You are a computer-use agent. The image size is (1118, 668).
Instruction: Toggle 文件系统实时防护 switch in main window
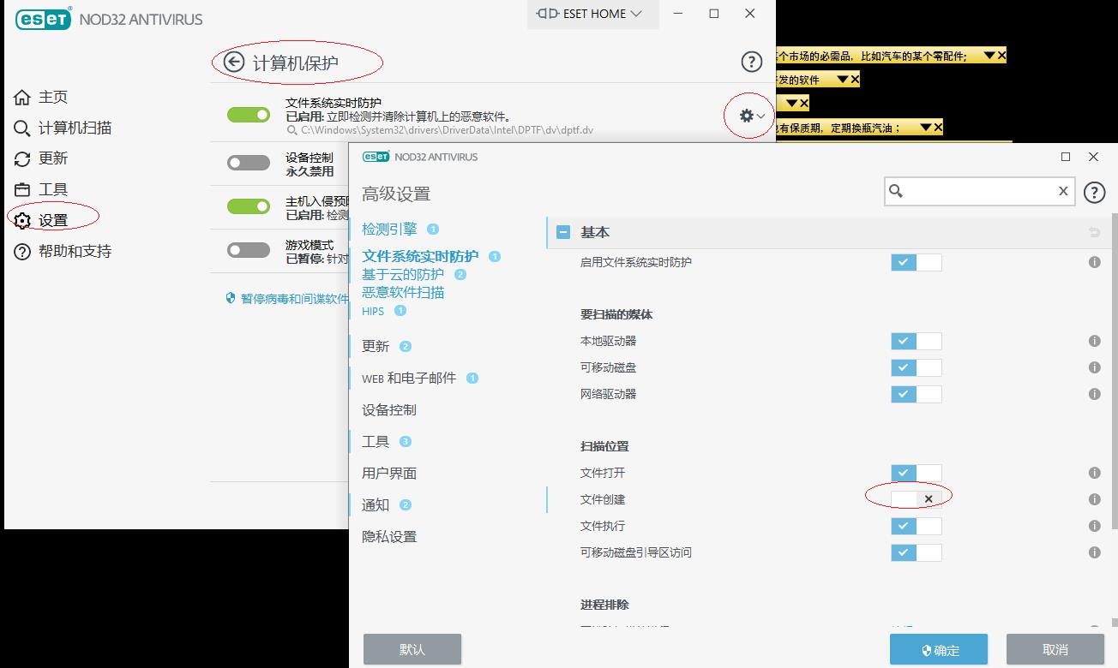tap(249, 115)
